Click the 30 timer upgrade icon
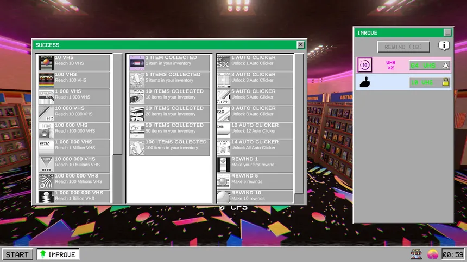This screenshot has width=467, height=262. coord(365,65)
